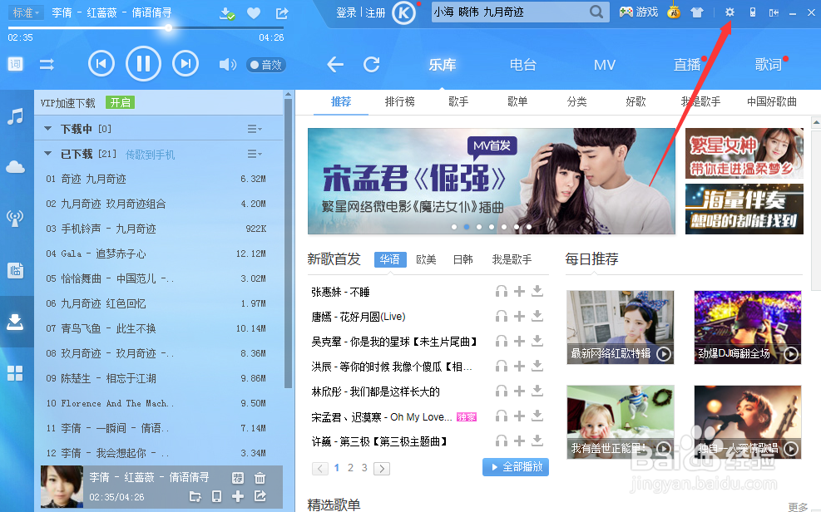Viewport: 821px width, 512px height.
Task: Open the skin shirt icon
Action: [x=697, y=12]
